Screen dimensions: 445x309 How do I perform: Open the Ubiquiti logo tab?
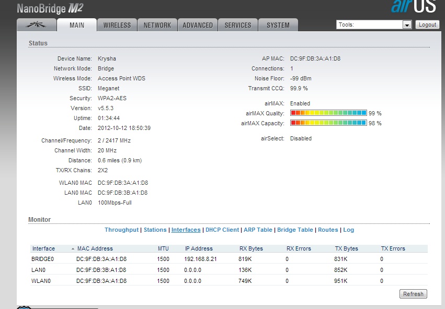pyautogui.click(x=36, y=25)
